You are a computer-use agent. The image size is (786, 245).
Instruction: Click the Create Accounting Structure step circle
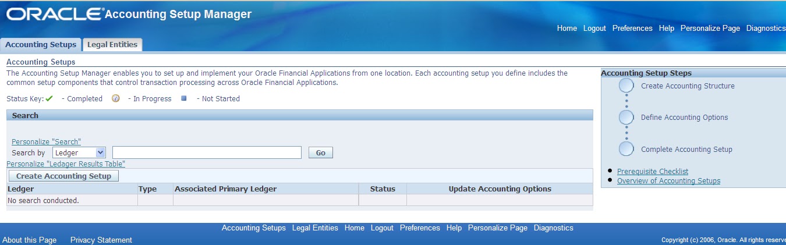tap(626, 86)
